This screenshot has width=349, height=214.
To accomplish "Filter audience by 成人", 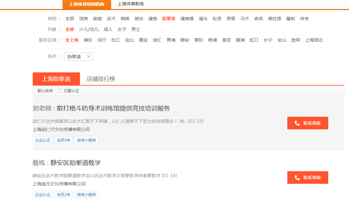I will coord(108,29).
